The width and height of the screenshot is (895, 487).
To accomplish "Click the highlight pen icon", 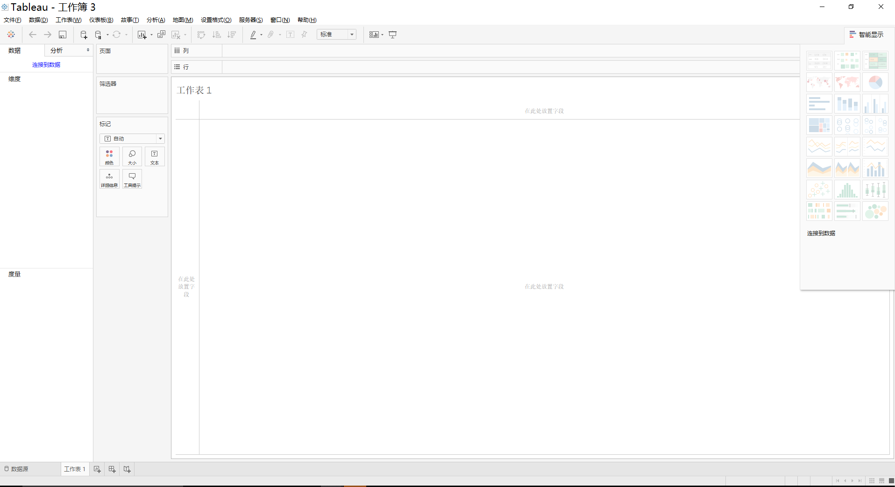I will 253,35.
